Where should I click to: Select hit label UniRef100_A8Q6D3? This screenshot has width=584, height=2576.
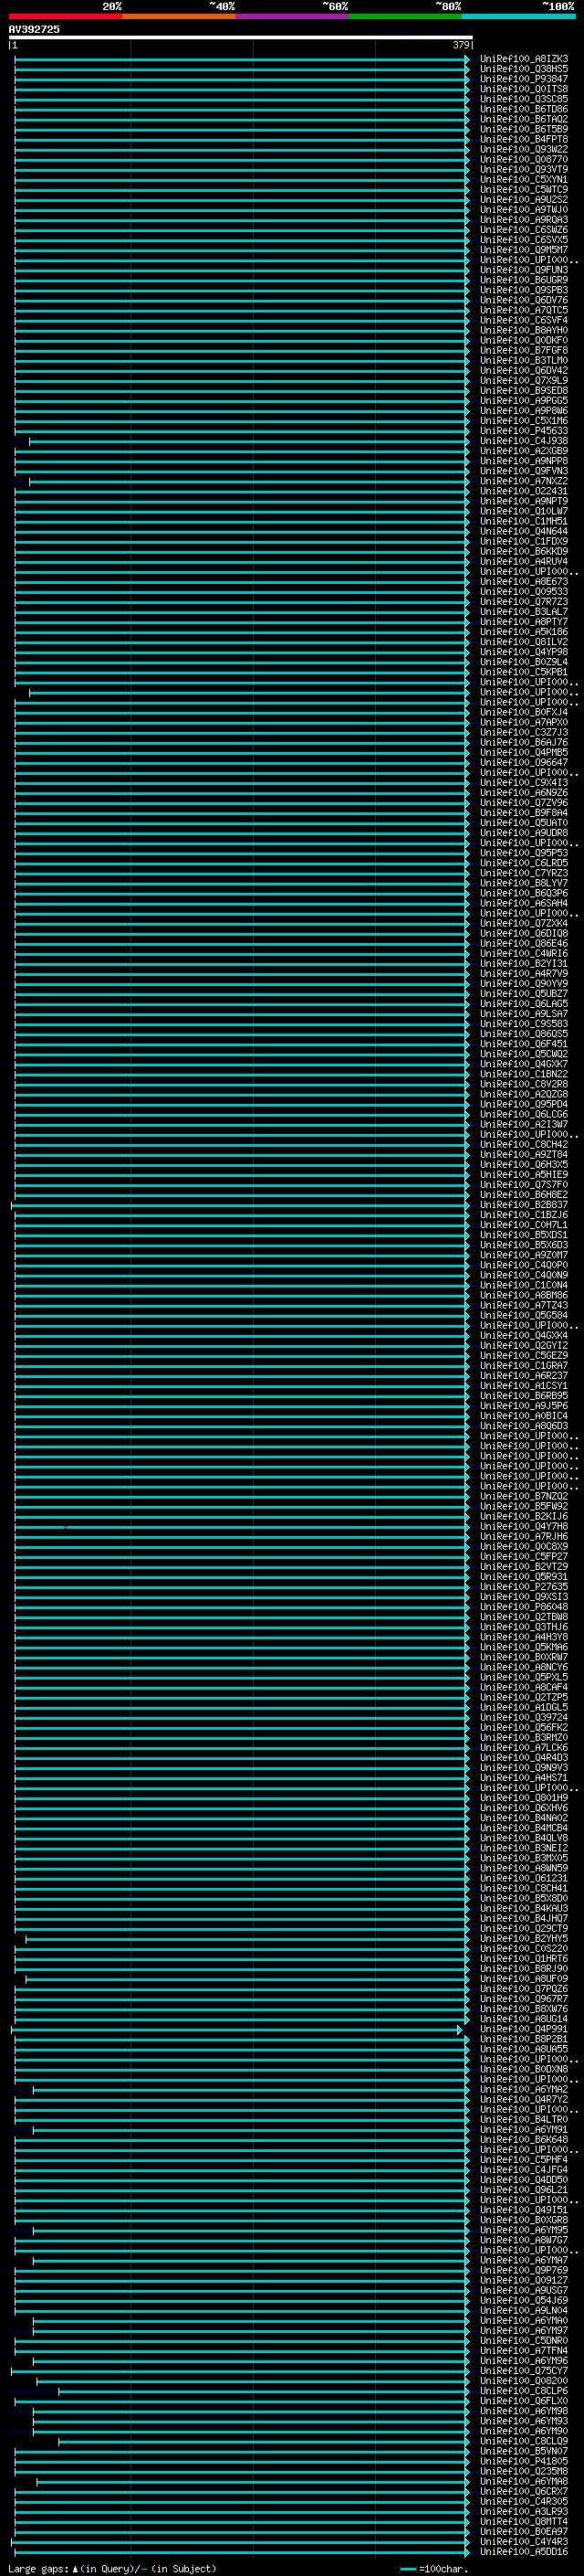tap(524, 1426)
